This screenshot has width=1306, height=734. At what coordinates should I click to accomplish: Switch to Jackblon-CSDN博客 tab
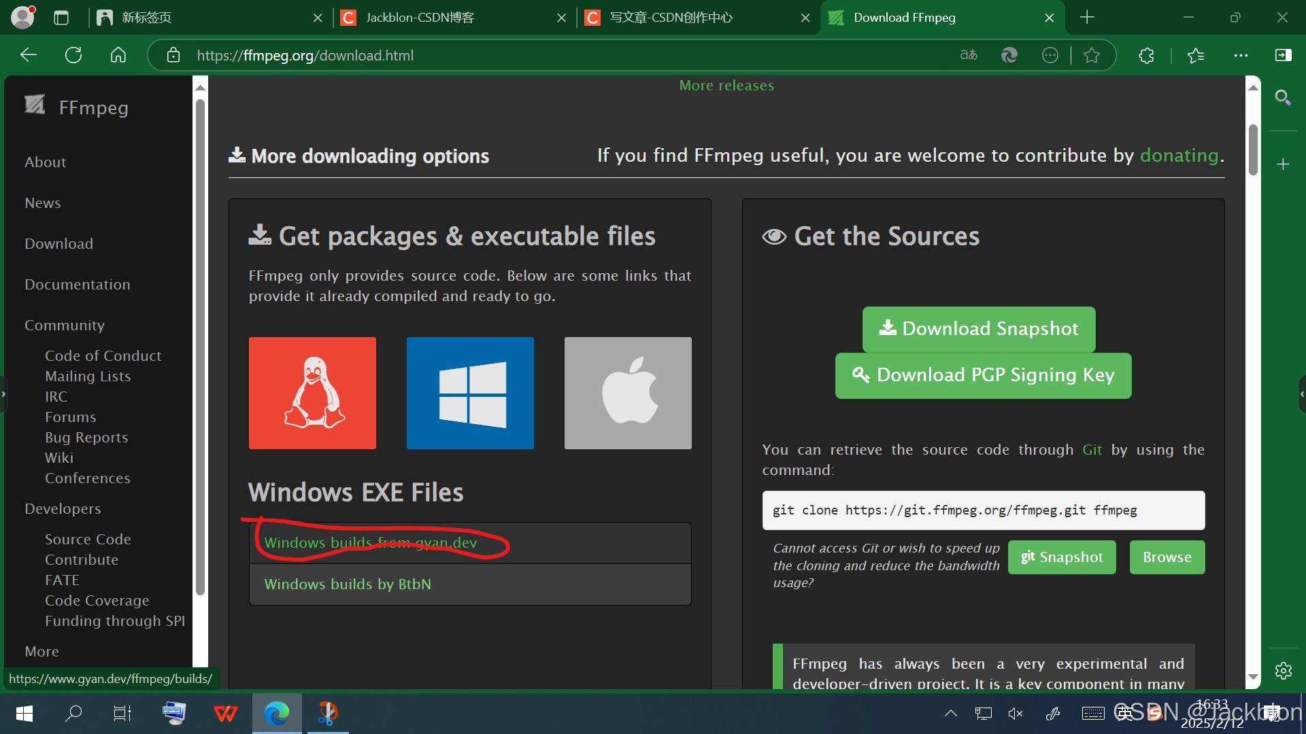pyautogui.click(x=420, y=18)
